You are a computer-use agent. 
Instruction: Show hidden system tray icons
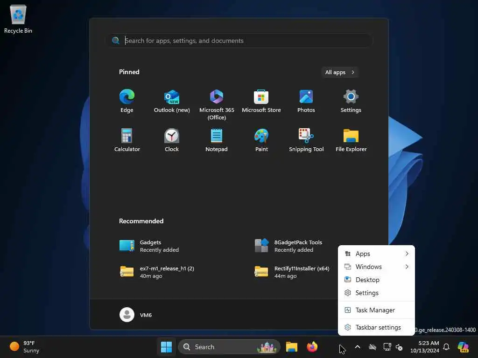358,347
